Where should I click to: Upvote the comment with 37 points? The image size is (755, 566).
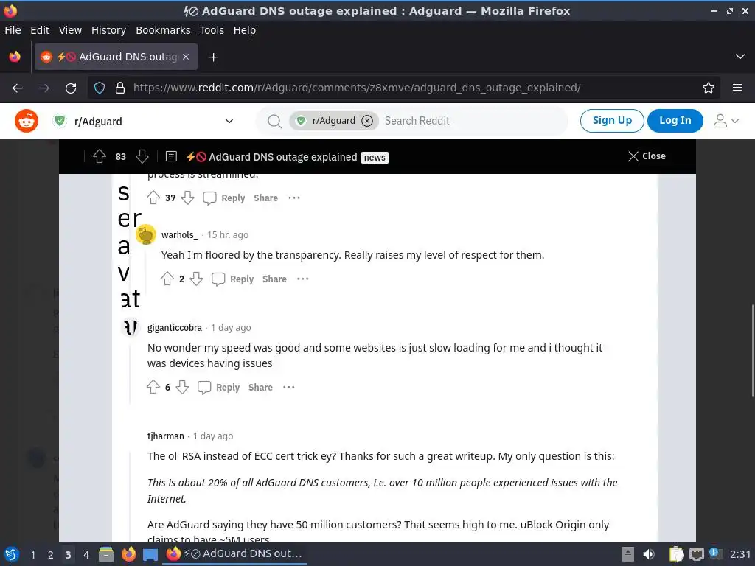153,198
